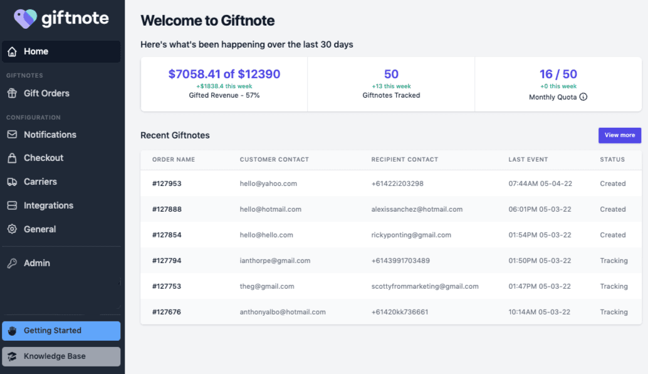Open the Home menu item
This screenshot has width=648, height=374.
[61, 51]
